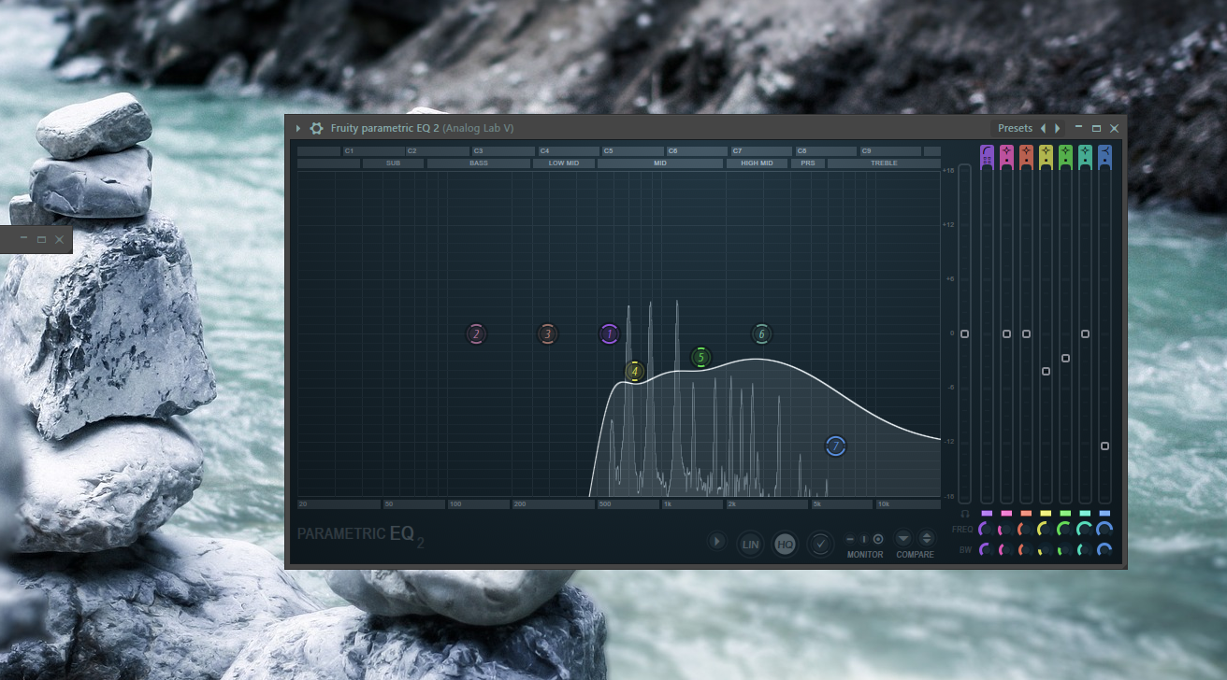Viewport: 1227px width, 680px height.
Task: Change yellow band 4 filter type icon
Action: click(x=1046, y=150)
